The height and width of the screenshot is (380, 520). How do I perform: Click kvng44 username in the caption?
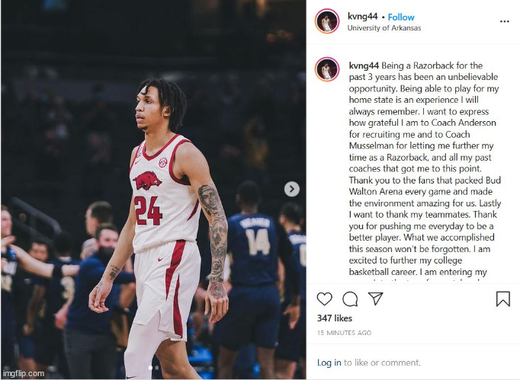coord(364,65)
